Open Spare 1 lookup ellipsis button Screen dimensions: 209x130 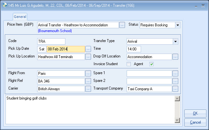(x=175, y=74)
